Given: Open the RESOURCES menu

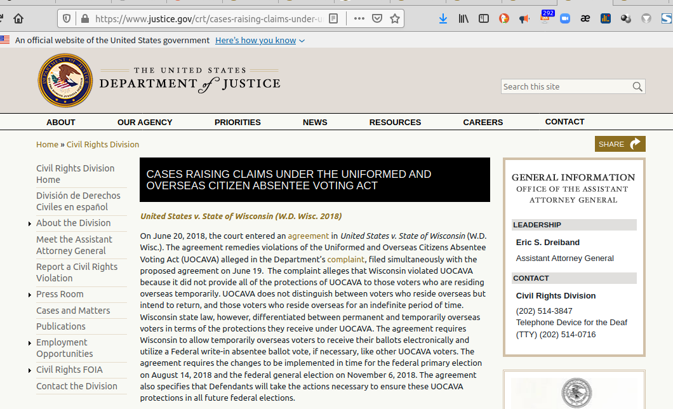Looking at the screenshot, I should (x=395, y=123).
